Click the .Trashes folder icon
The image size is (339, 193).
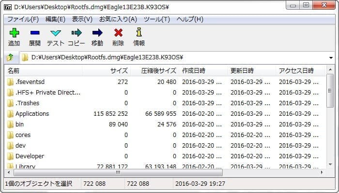click(x=10, y=103)
